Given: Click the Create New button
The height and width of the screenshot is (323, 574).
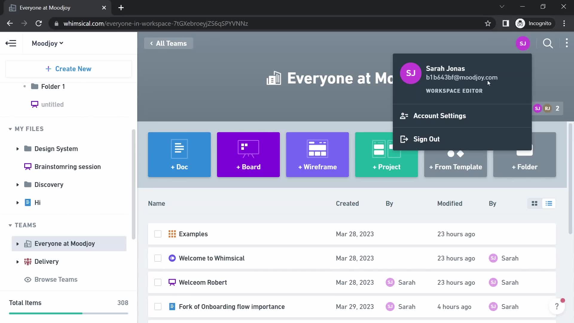Looking at the screenshot, I should [68, 69].
